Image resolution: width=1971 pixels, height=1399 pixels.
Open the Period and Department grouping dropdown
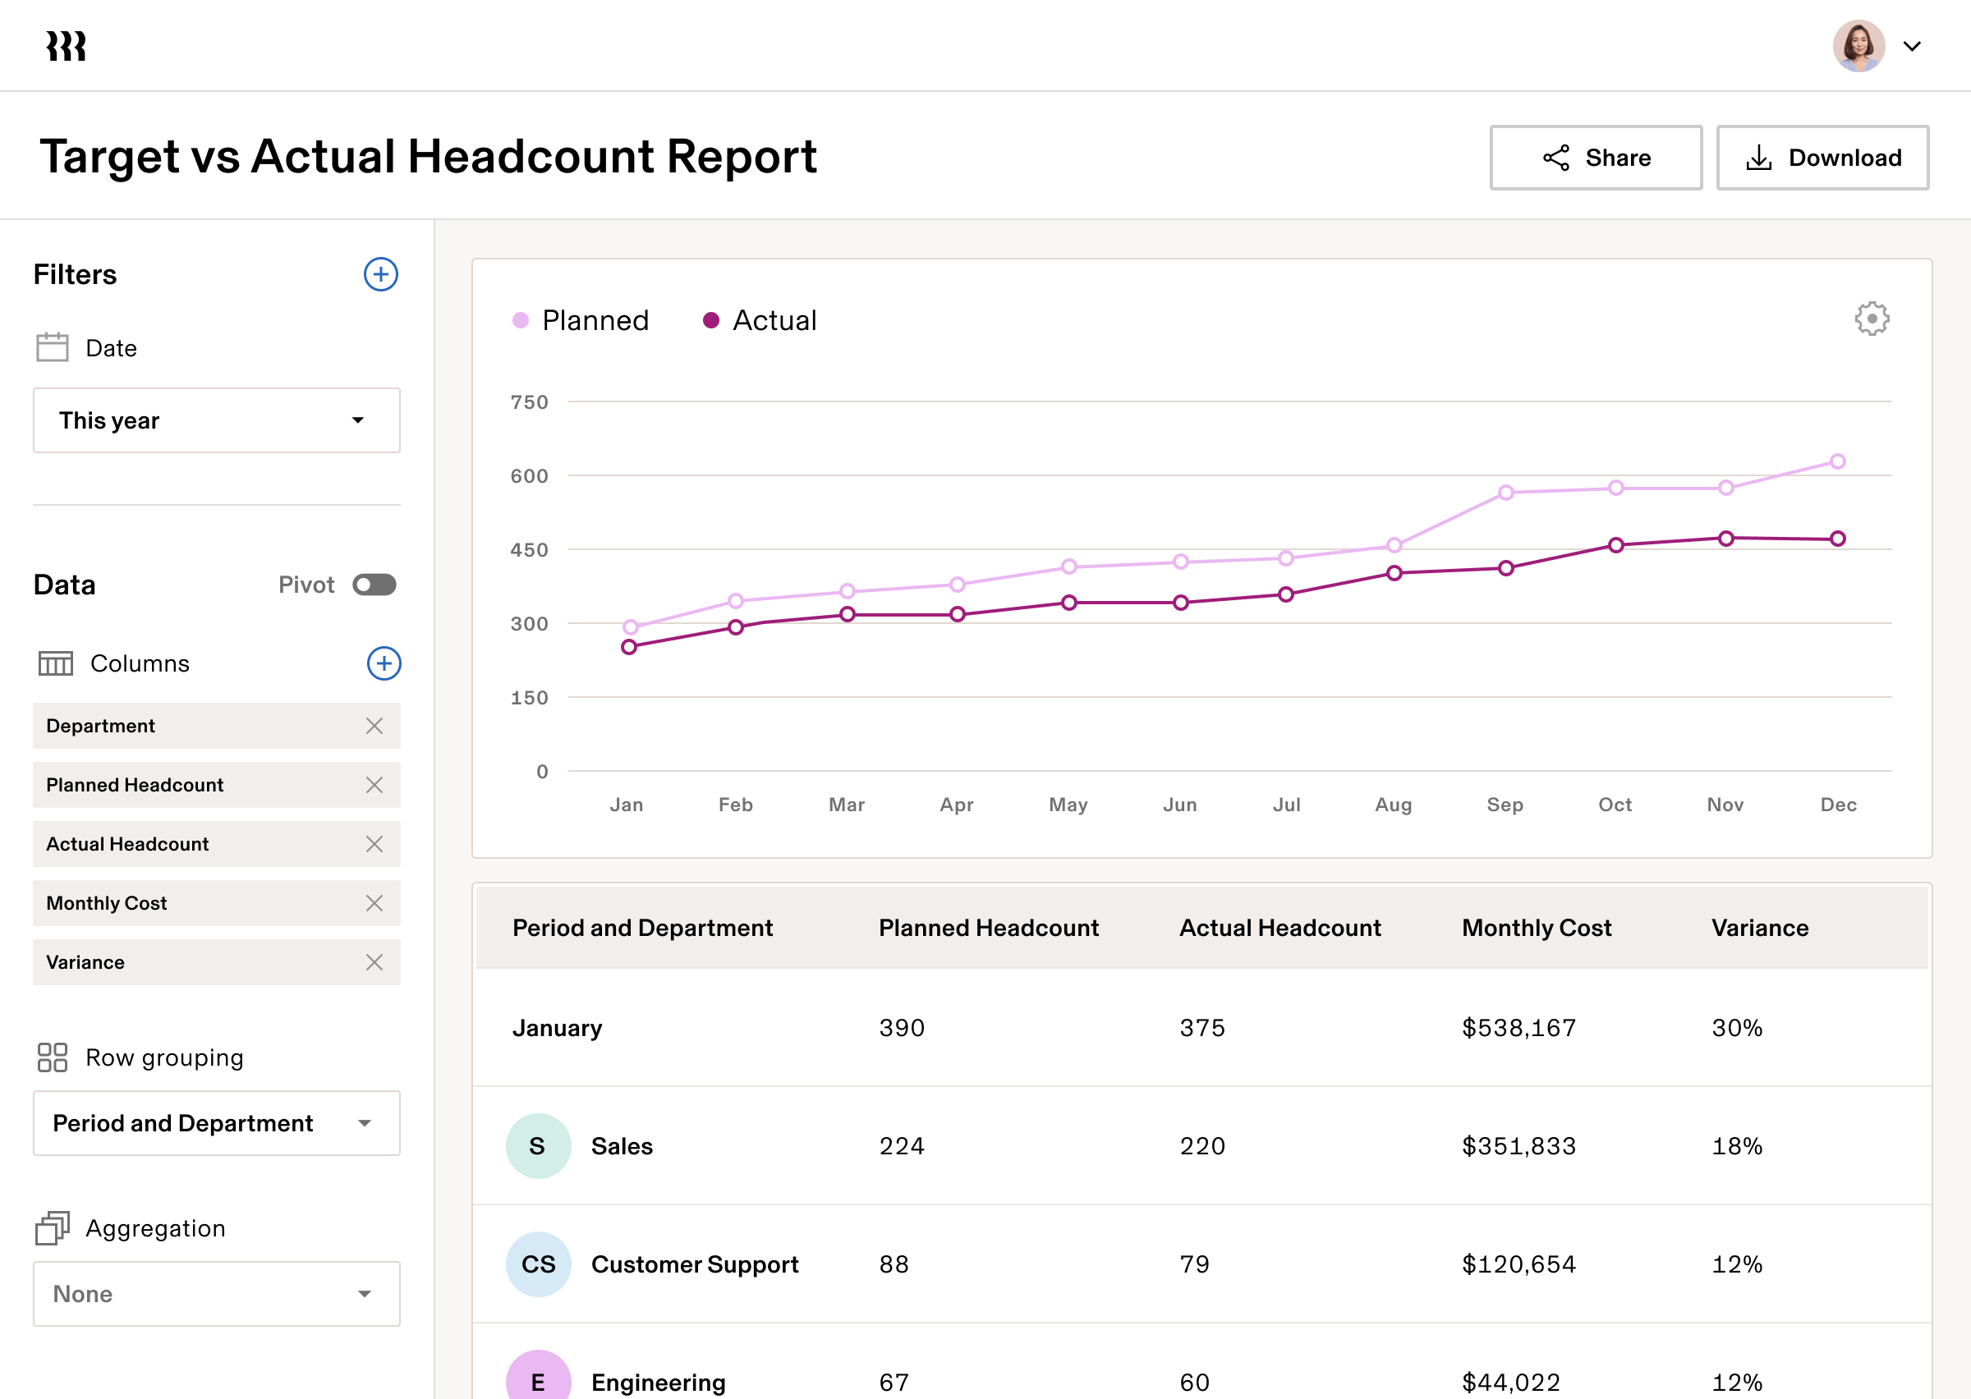click(216, 1123)
